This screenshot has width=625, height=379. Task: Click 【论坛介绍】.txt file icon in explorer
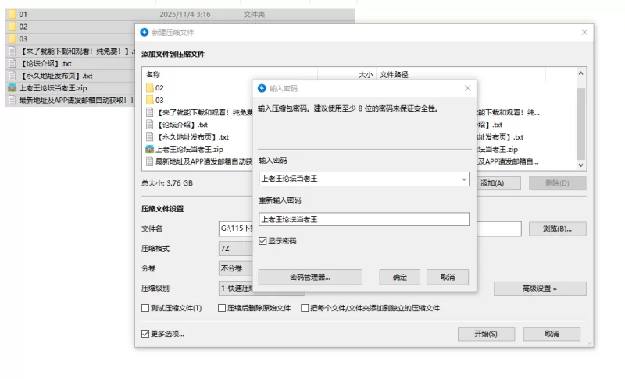pyautogui.click(x=12, y=63)
